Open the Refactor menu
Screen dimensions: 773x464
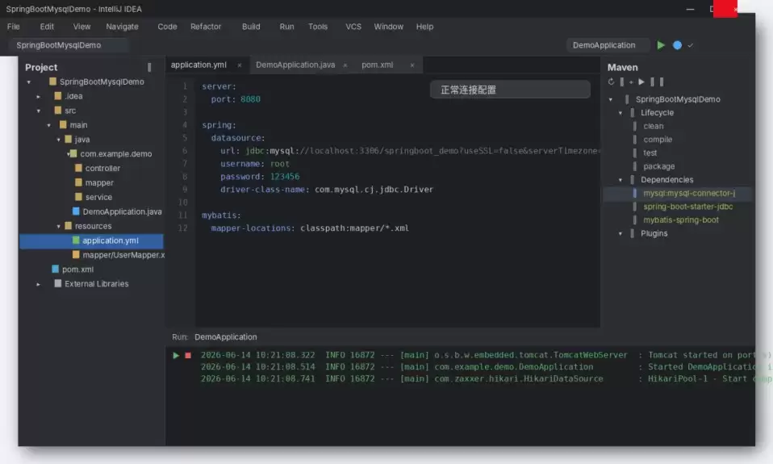(x=206, y=27)
